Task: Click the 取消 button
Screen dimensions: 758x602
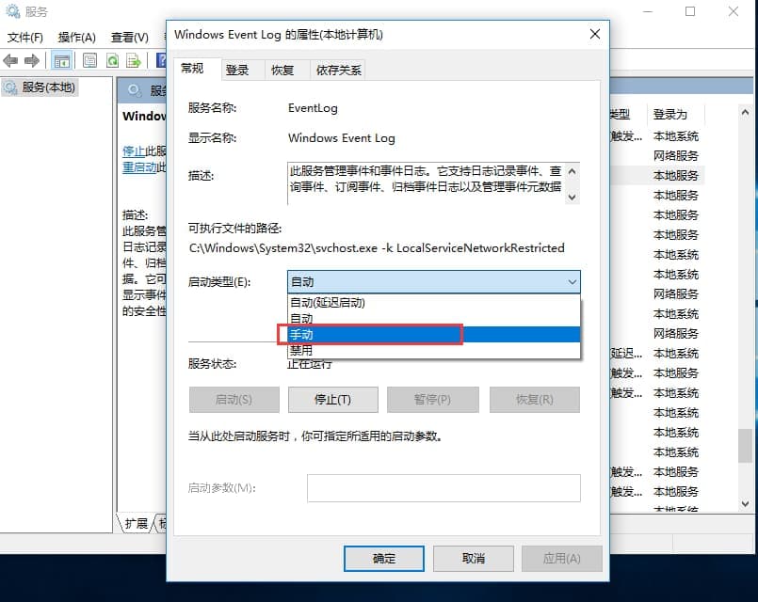Action: (473, 558)
